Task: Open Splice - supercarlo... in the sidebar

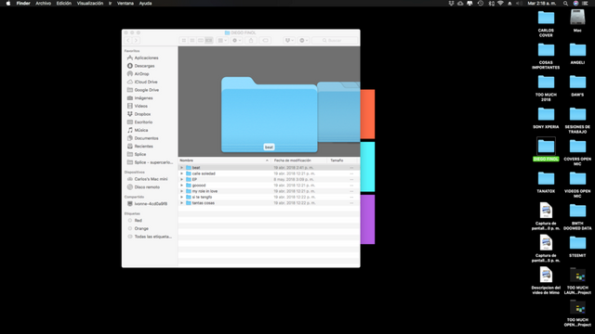Action: pos(153,162)
